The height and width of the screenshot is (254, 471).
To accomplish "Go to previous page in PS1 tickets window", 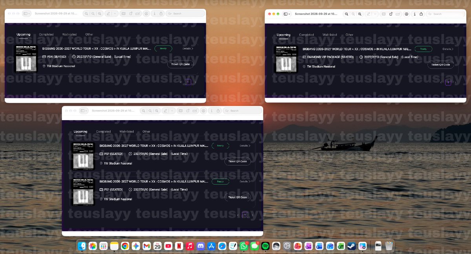I will [x=238, y=215].
